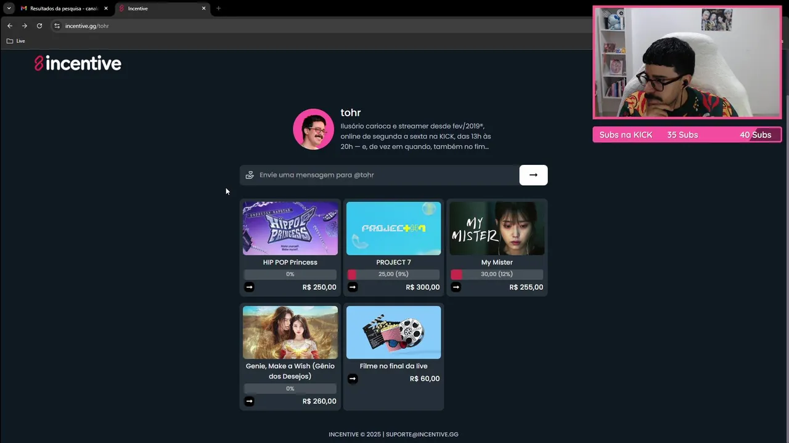Click the HIP POP Princess title

290,262
